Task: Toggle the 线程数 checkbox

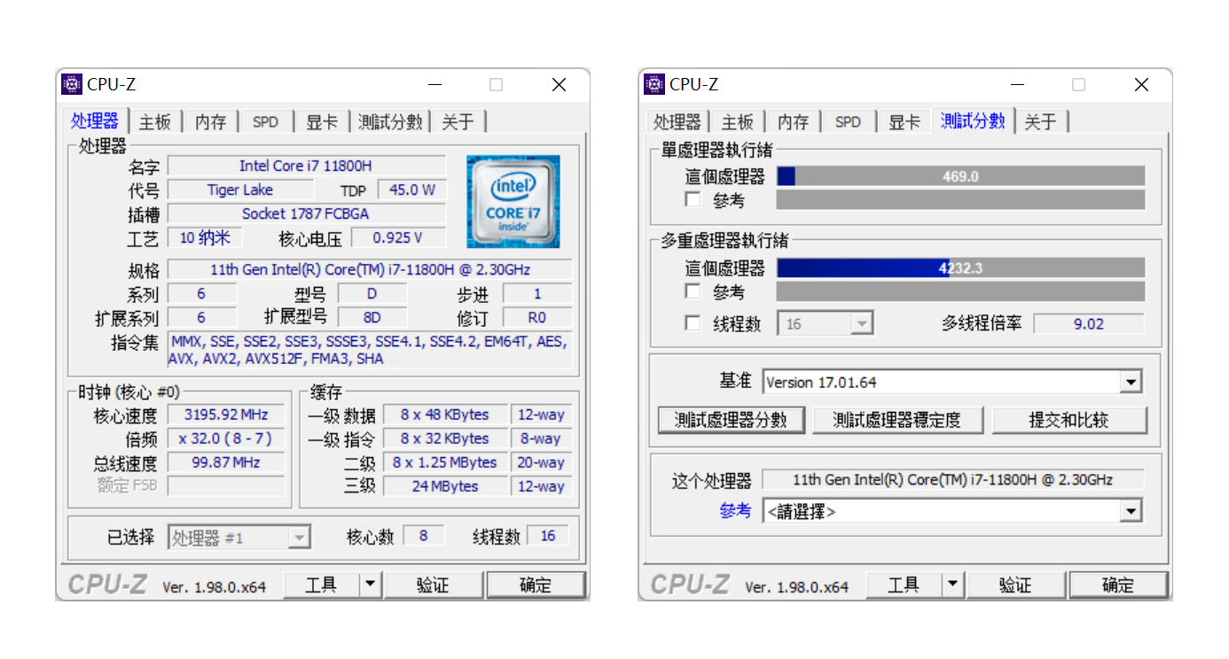Action: tap(693, 323)
